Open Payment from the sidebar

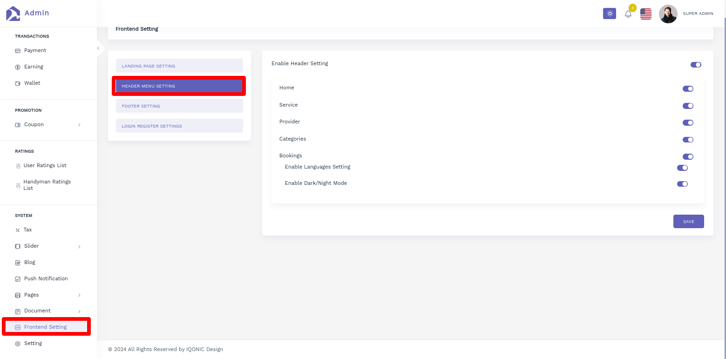click(35, 50)
